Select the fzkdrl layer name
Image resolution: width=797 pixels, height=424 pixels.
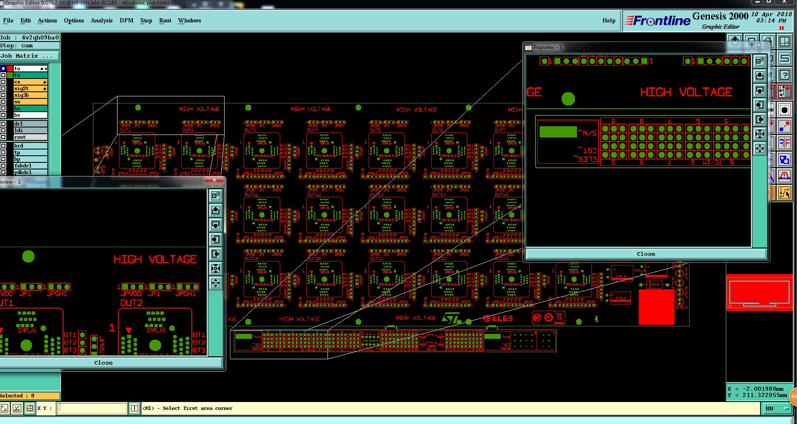[x=30, y=166]
